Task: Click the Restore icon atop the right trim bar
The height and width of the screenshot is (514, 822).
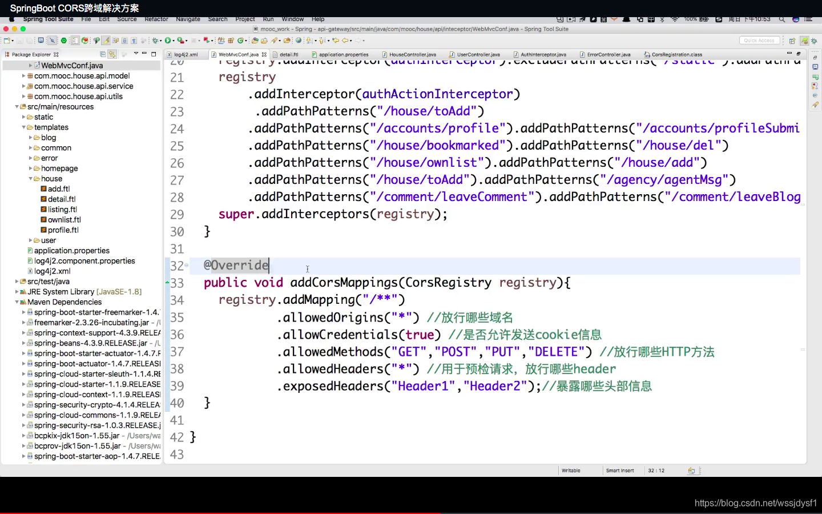Action: click(815, 58)
